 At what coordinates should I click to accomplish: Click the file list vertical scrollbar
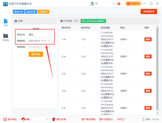(x=157, y=69)
